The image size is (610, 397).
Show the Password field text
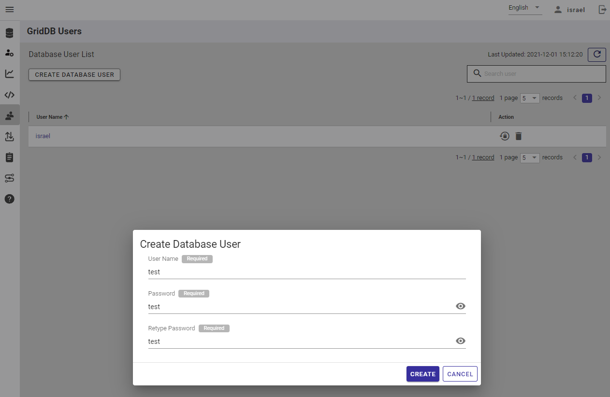coord(461,306)
